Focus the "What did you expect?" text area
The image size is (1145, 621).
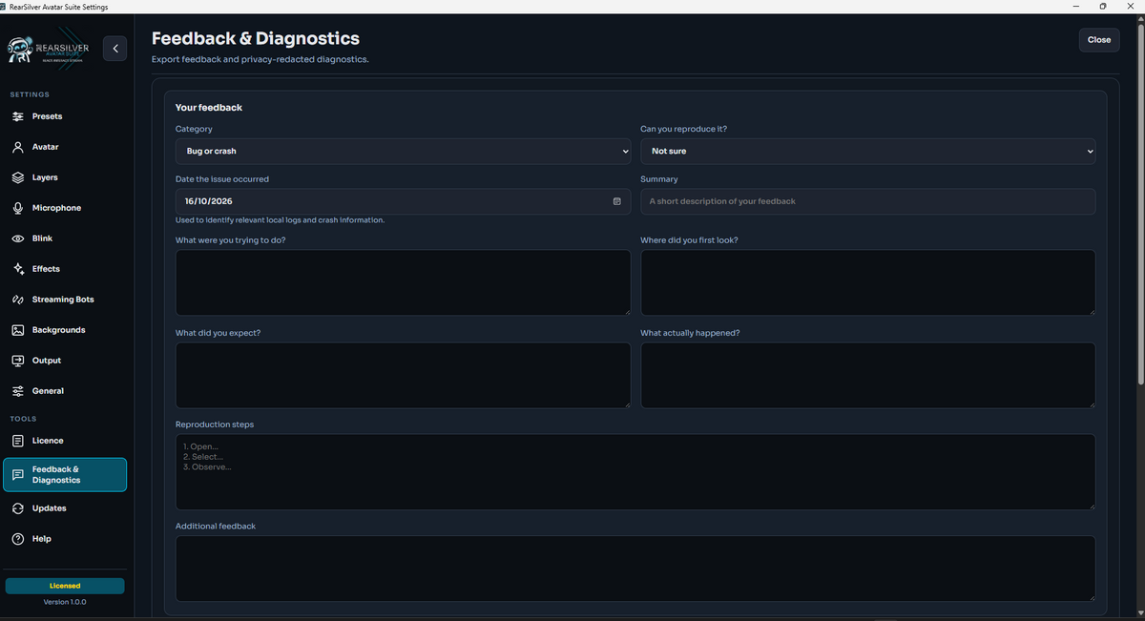(403, 375)
